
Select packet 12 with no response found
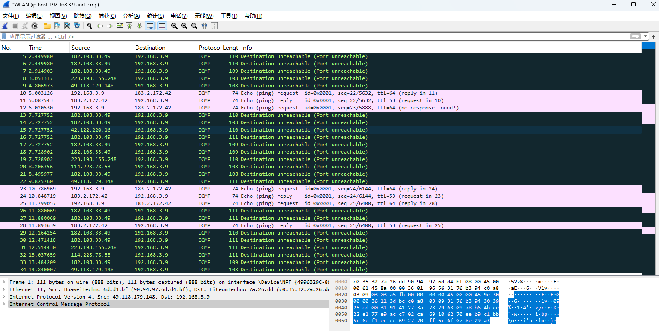pos(320,108)
